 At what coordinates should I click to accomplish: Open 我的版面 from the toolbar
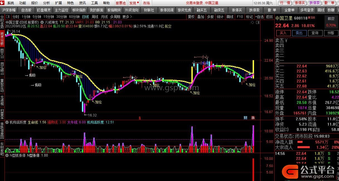pos(96,10)
